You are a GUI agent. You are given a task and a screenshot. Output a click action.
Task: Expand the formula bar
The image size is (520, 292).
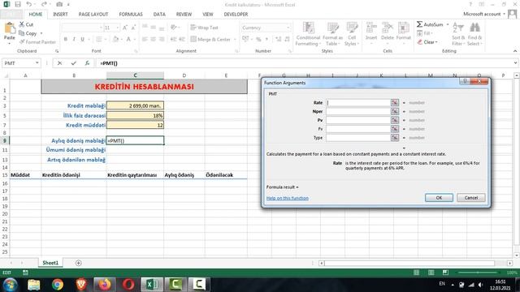515,63
